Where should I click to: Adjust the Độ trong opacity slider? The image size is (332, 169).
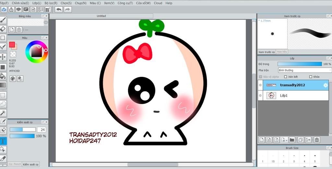click(300, 64)
